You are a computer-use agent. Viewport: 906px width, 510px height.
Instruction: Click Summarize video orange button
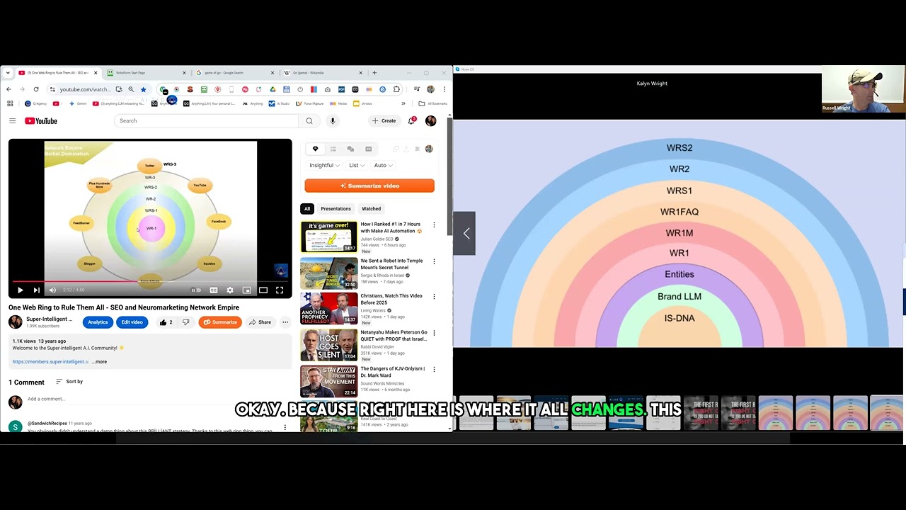coord(369,186)
